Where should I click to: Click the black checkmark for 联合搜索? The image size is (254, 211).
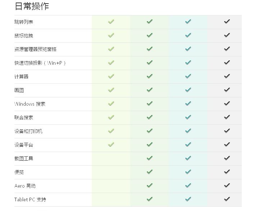(x=227, y=117)
